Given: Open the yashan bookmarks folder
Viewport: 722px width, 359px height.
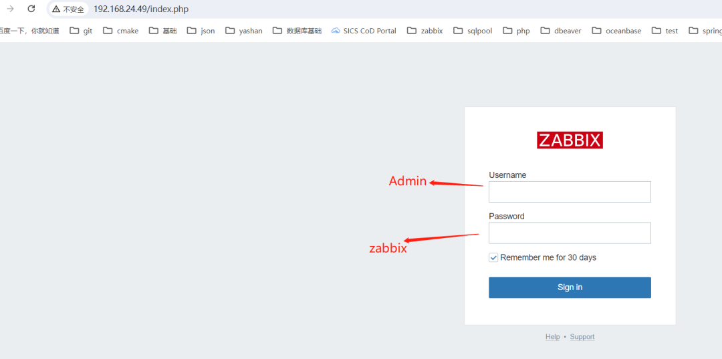Looking at the screenshot, I should pyautogui.click(x=244, y=31).
